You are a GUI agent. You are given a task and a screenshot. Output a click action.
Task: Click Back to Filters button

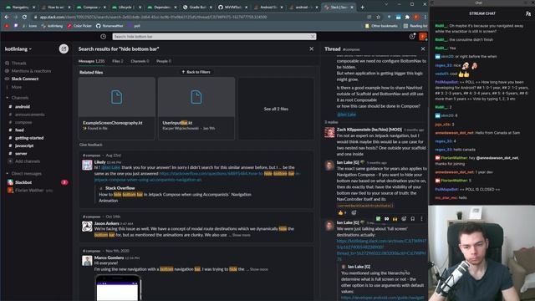(x=196, y=72)
